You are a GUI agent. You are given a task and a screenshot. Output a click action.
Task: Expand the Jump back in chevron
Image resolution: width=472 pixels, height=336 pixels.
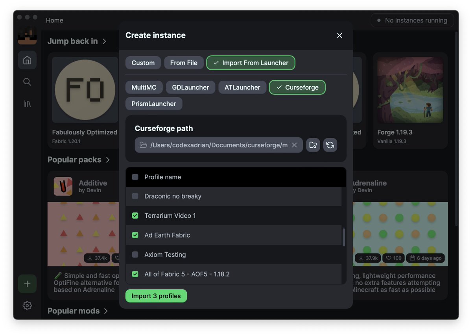[x=104, y=41]
